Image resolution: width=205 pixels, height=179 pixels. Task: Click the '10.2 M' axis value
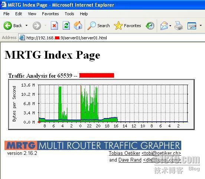coord(28,94)
